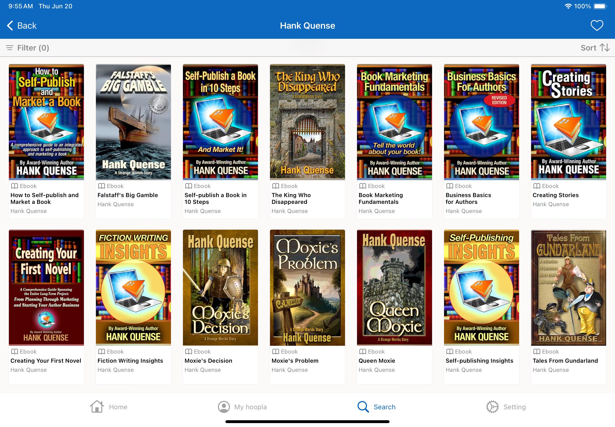Click author 'Hank Quense' under Creating Stories
This screenshot has height=427, width=615.
click(x=550, y=204)
